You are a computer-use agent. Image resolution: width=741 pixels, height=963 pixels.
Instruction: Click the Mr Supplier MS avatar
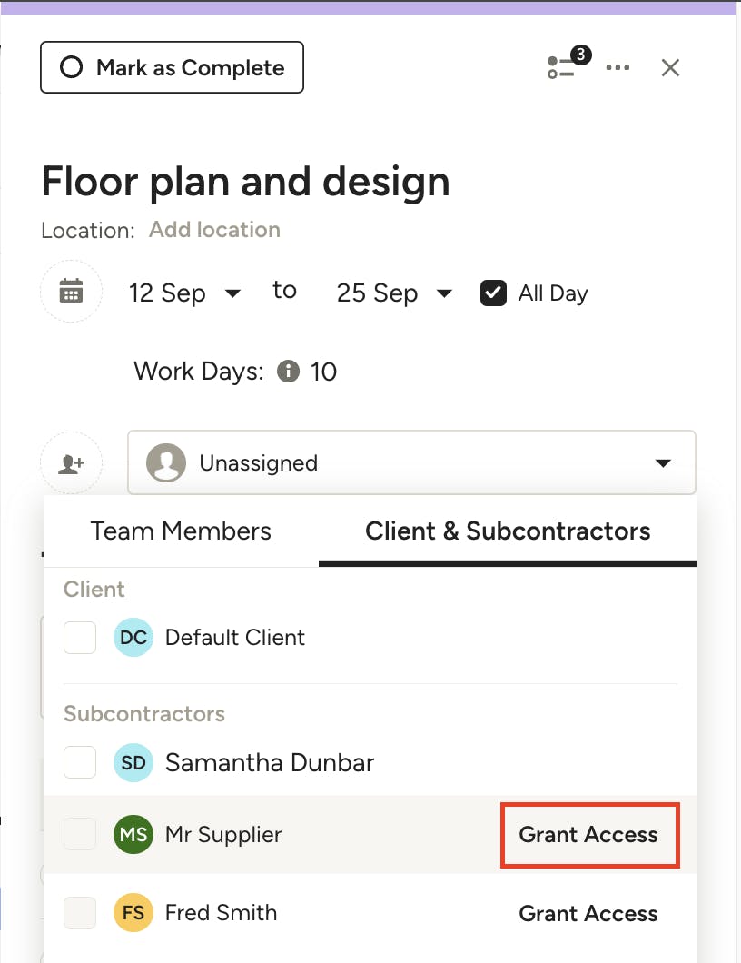[x=133, y=835]
